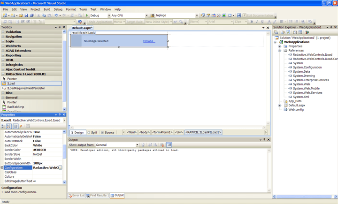Switch to the Find Results 1 tab
This screenshot has width=338, height=204.
[98, 196]
